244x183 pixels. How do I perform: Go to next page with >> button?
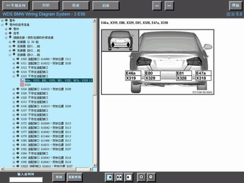[169, 6]
